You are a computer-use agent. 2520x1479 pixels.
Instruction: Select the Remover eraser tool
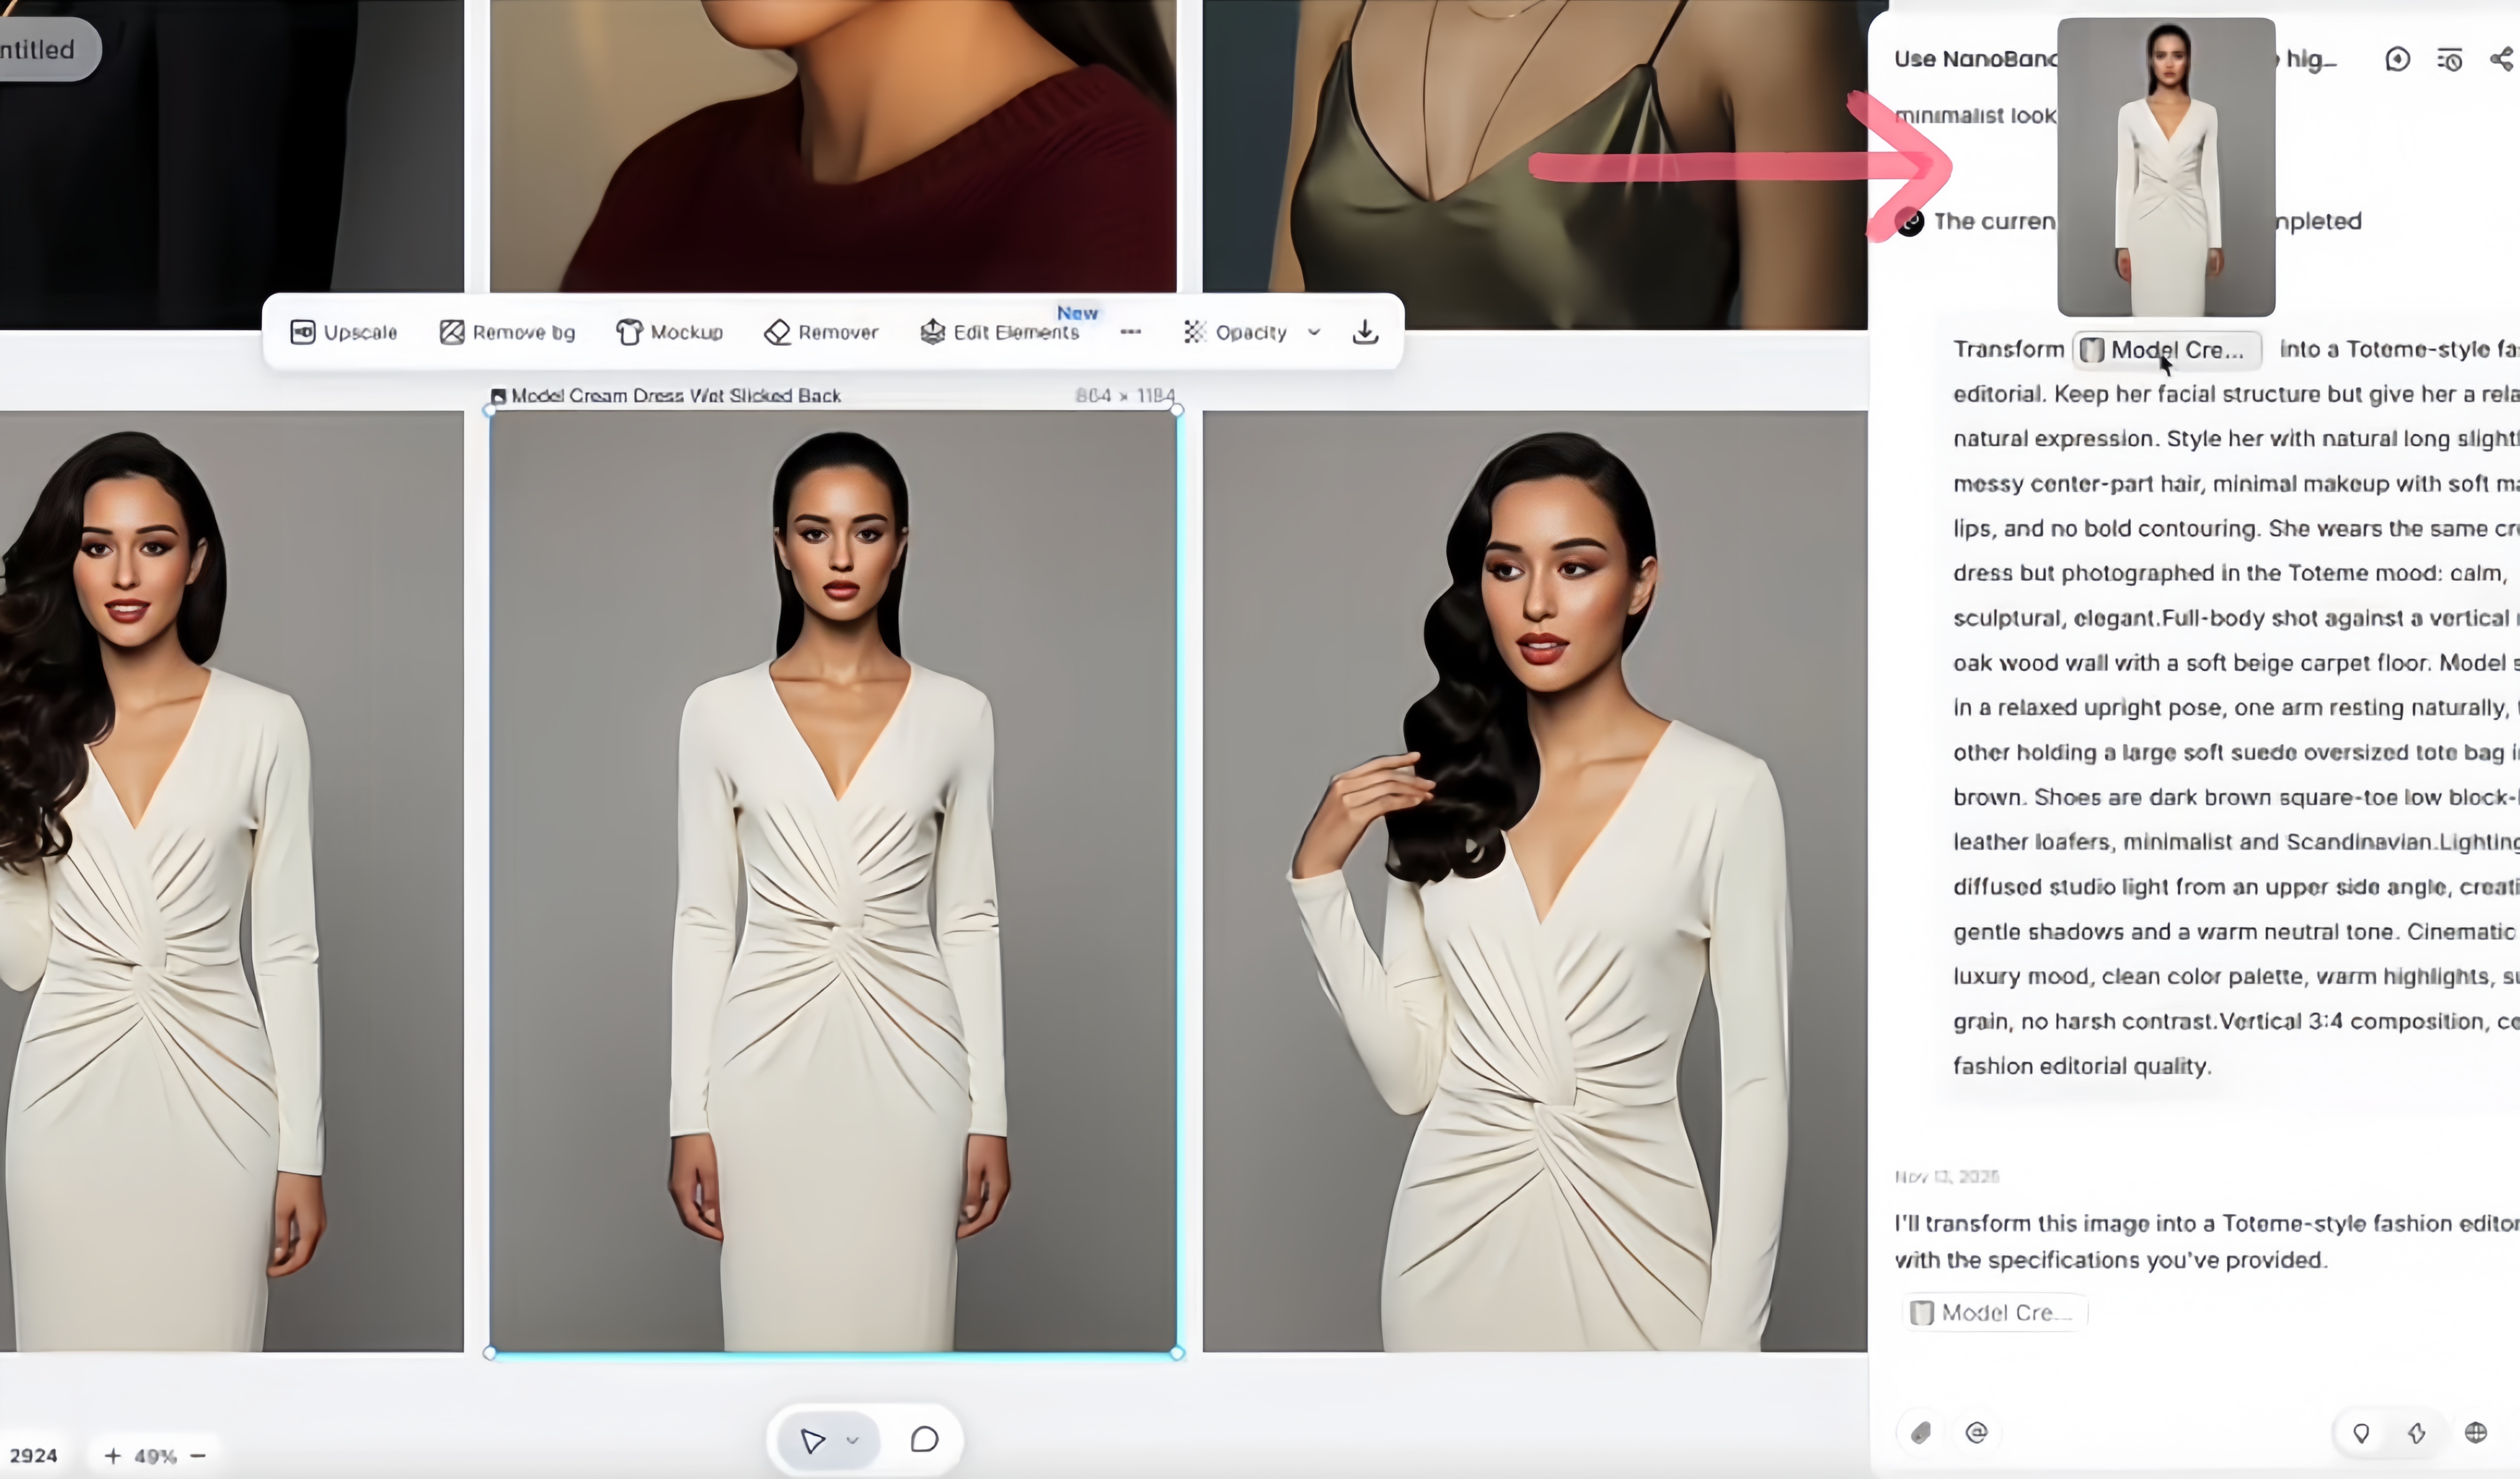(821, 332)
